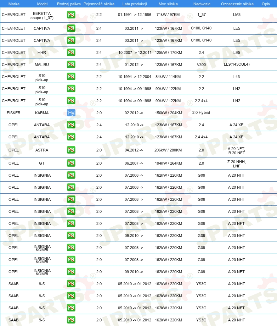Click the 06.2007 -> production date cell
This screenshot has width=277, height=326.
[134, 163]
